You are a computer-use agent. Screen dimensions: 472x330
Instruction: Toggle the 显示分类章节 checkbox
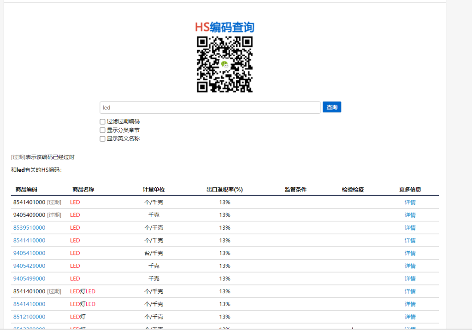(102, 130)
